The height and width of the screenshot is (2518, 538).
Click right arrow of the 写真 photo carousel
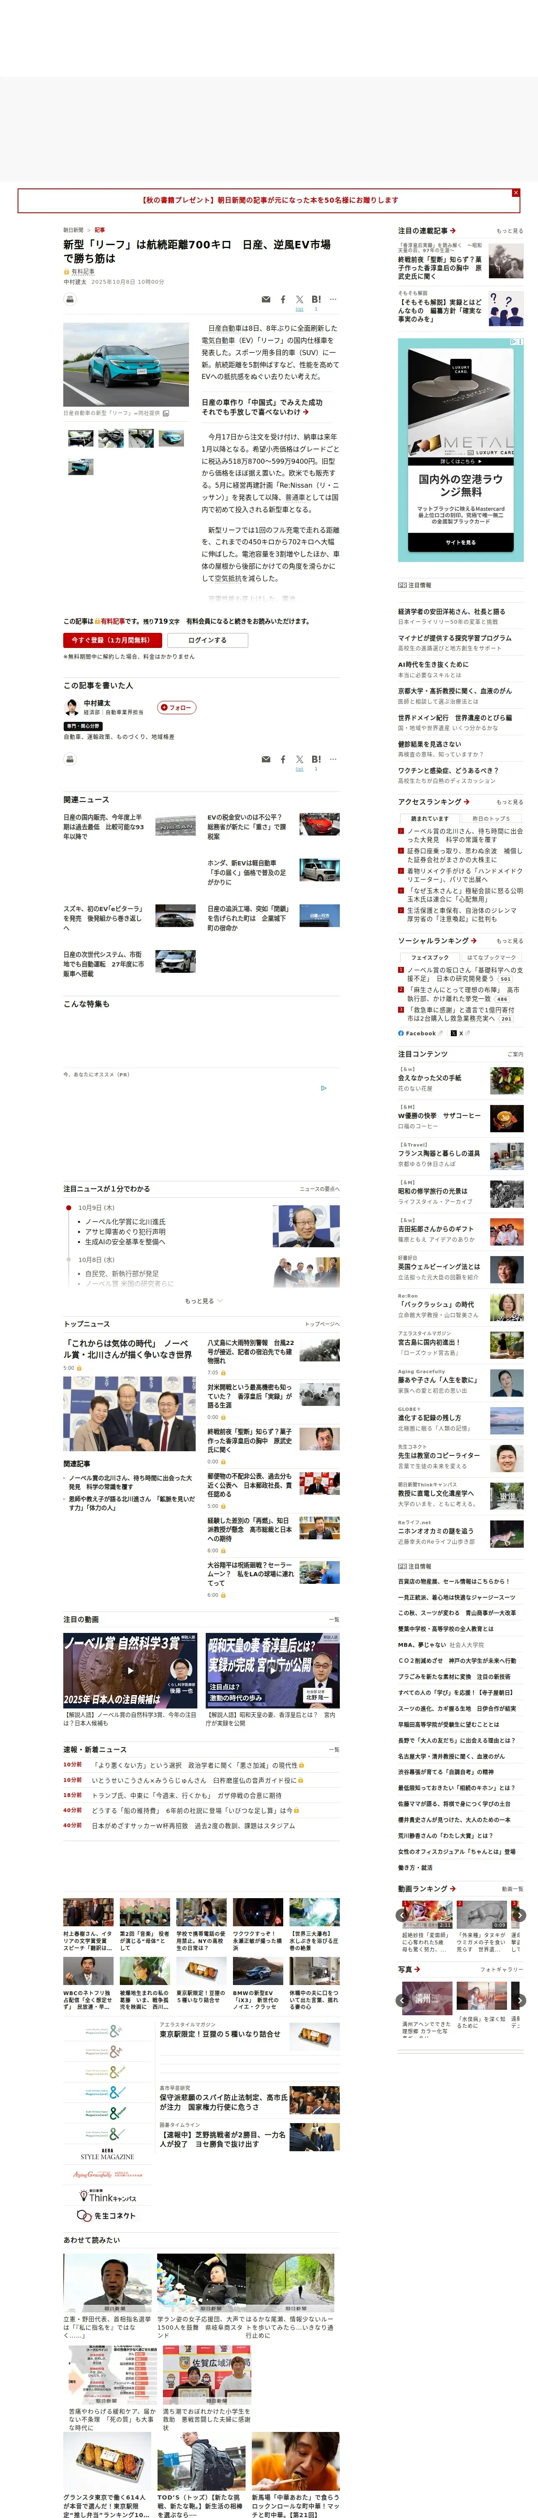520,2000
